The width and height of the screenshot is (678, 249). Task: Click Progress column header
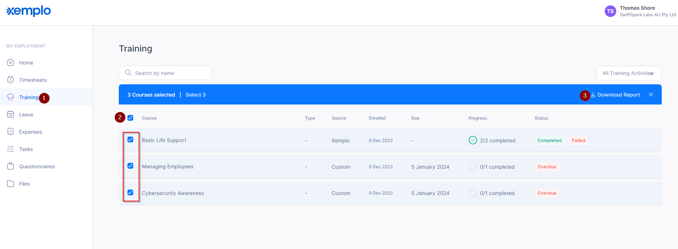pyautogui.click(x=478, y=118)
